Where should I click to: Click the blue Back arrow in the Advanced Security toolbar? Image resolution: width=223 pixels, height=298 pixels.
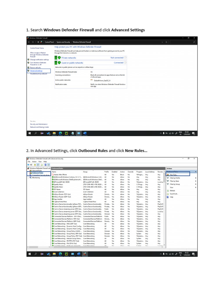tap(28, 165)
